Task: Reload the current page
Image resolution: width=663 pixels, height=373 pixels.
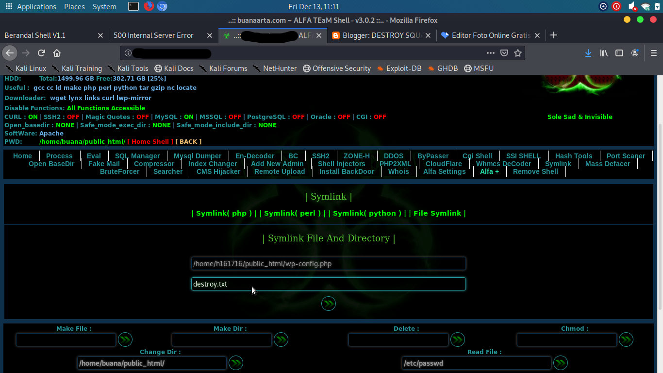Action: [42, 53]
